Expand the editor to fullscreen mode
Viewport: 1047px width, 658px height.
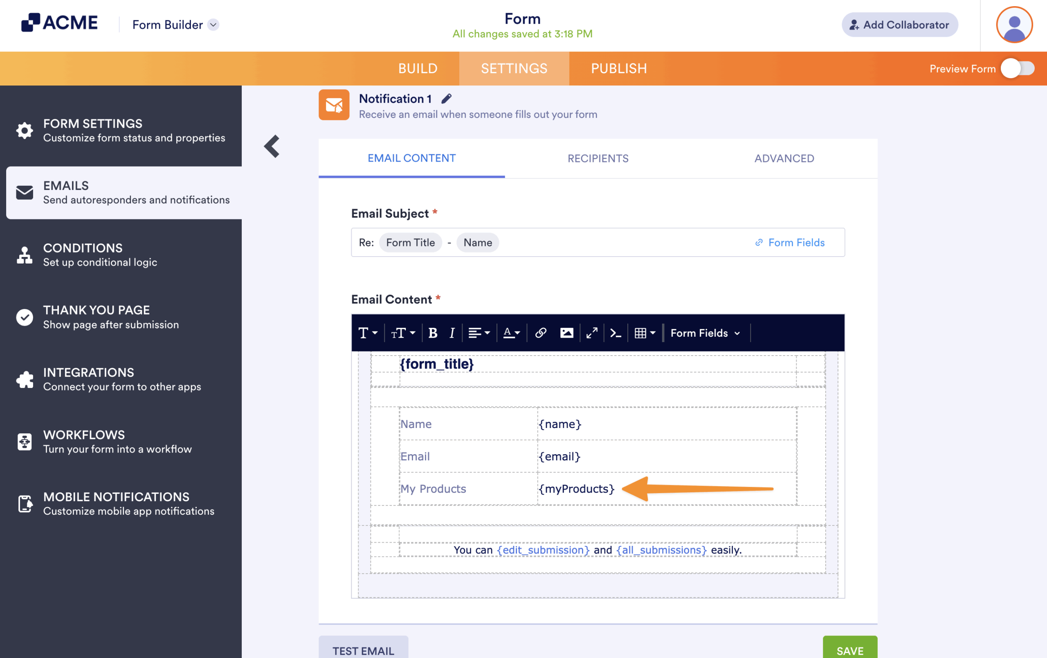(x=591, y=333)
